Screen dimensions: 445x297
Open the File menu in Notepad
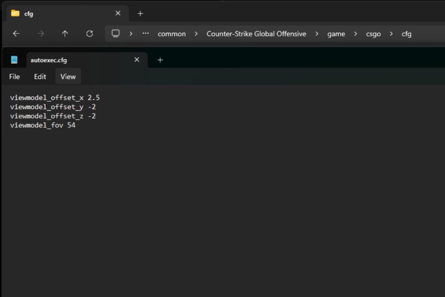click(14, 77)
